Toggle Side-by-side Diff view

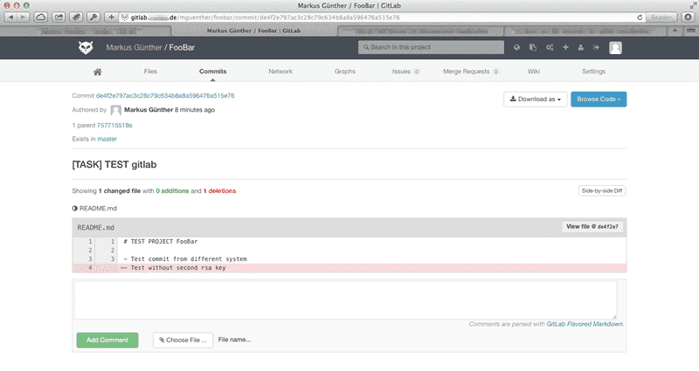click(602, 191)
